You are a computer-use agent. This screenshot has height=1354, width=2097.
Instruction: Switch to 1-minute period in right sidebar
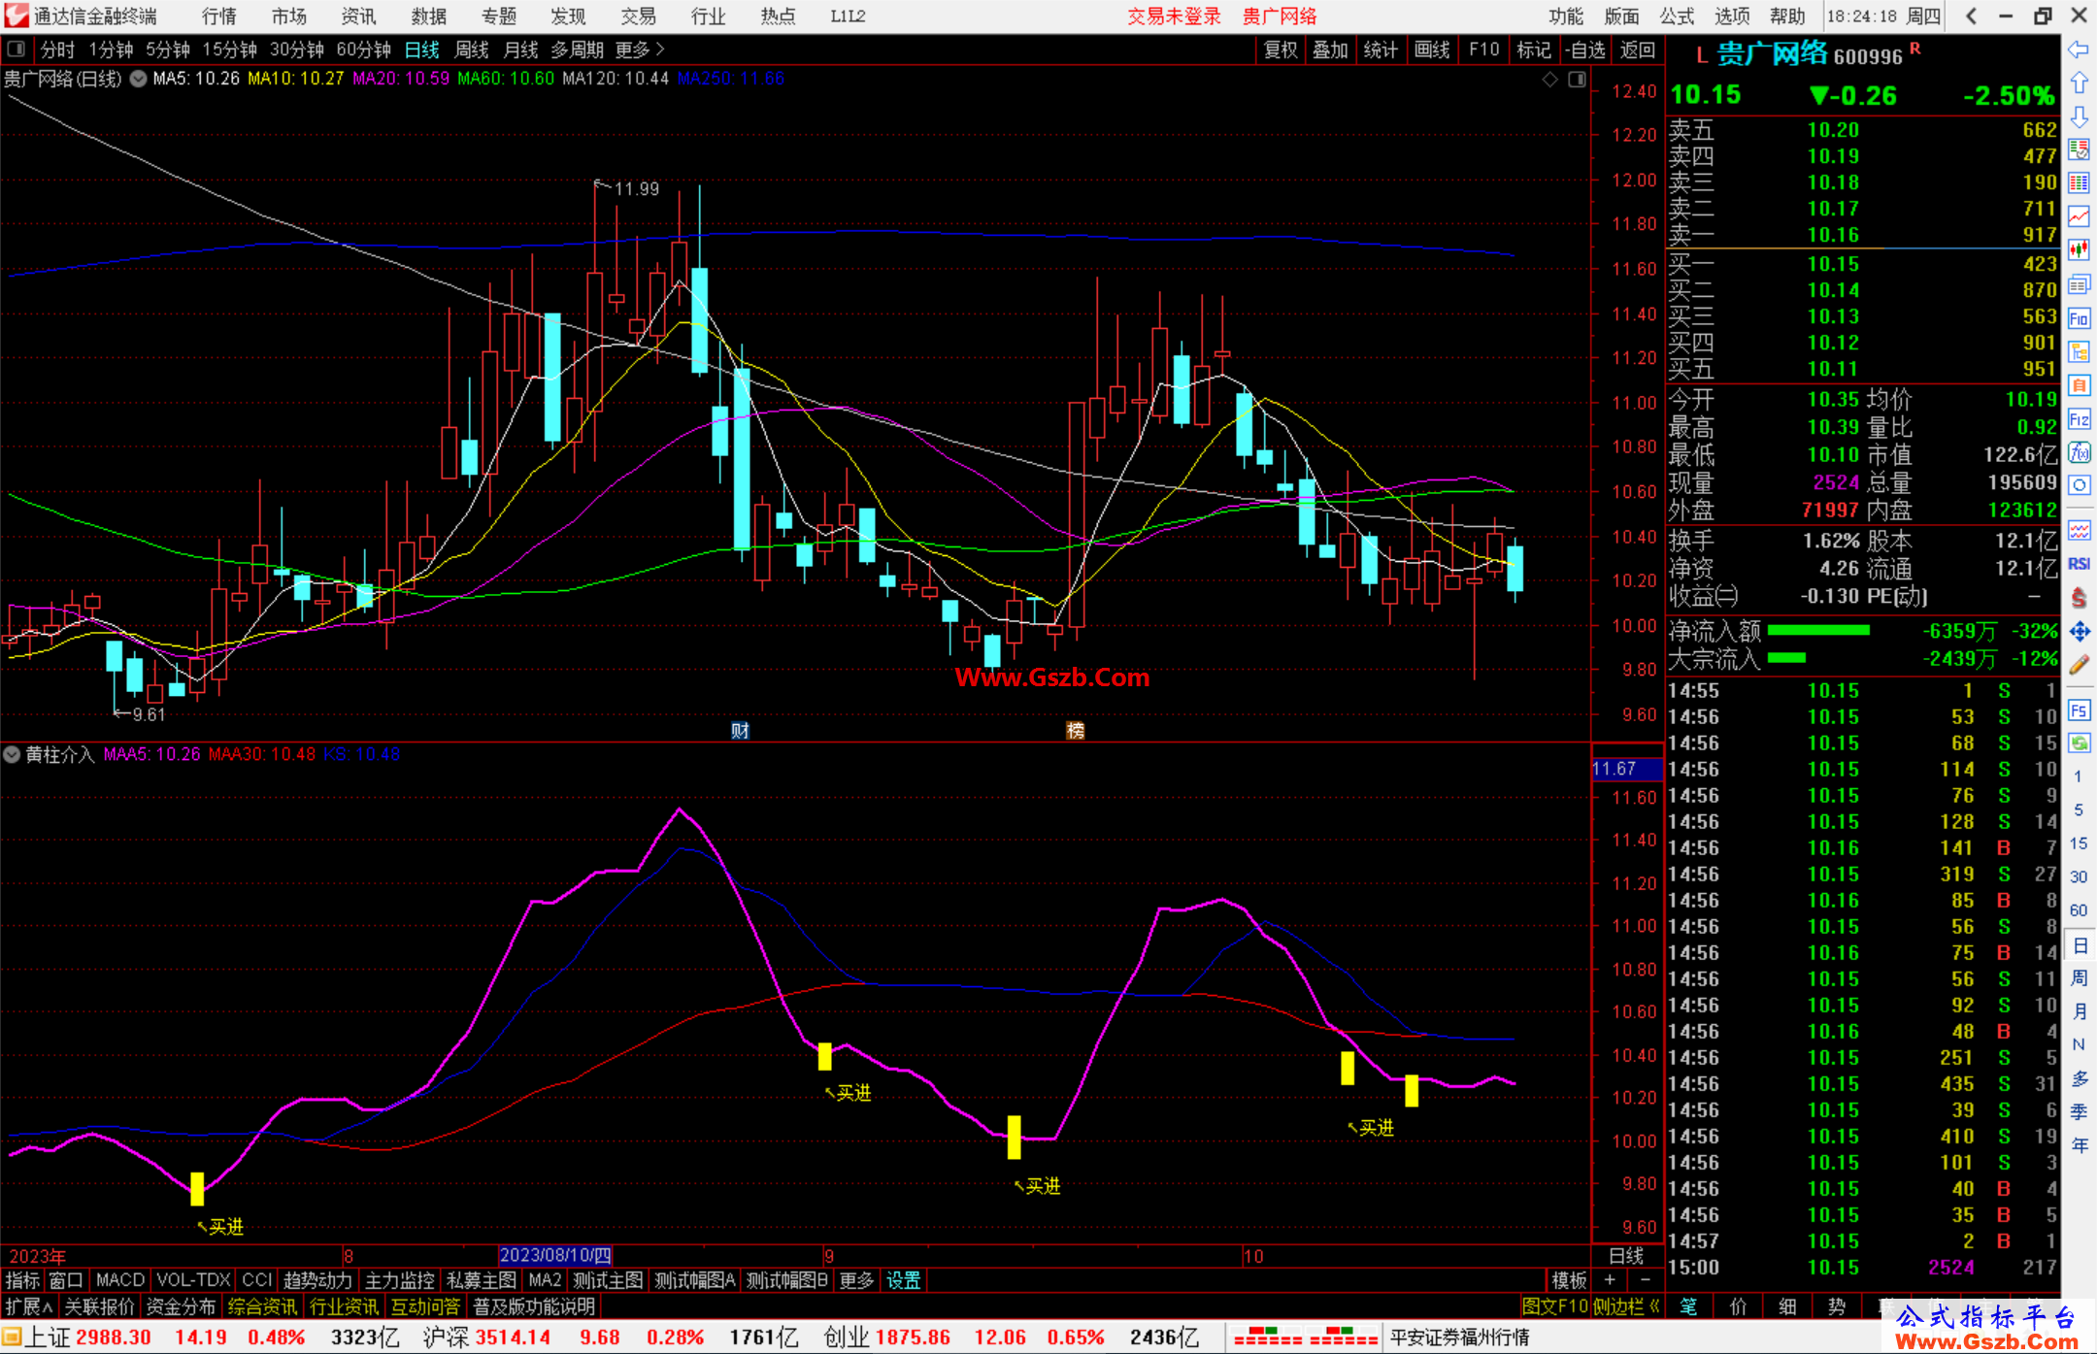coord(2079,776)
